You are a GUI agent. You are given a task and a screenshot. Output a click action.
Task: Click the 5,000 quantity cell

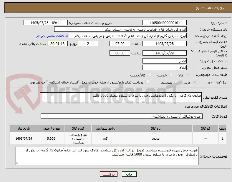pos(51,138)
